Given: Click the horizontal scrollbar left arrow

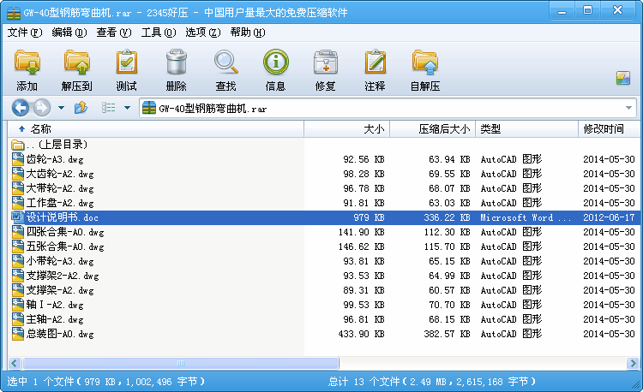Looking at the screenshot, I should coord(15,363).
